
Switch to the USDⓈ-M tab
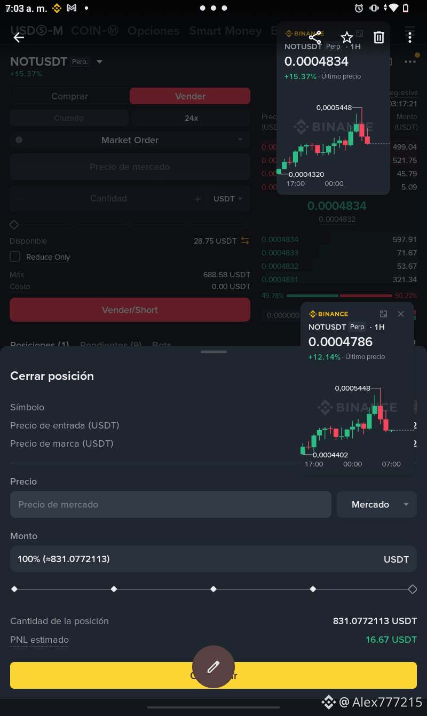[36, 31]
